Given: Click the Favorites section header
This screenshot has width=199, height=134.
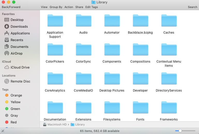Looking at the screenshot, I should 8,14.
